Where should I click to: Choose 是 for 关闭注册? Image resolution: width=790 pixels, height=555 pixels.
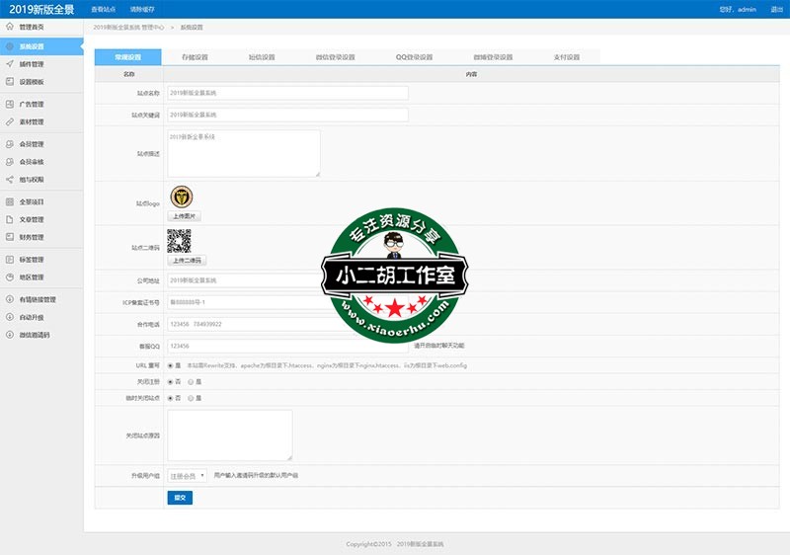click(x=191, y=381)
